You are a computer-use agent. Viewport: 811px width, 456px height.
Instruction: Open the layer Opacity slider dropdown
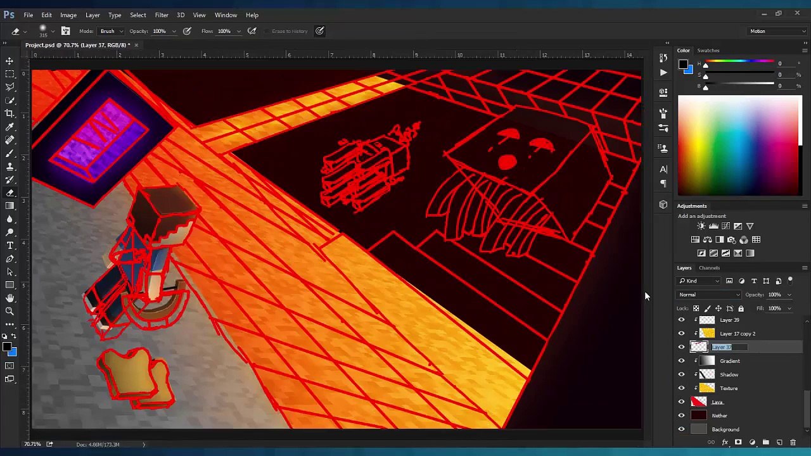coord(789,294)
